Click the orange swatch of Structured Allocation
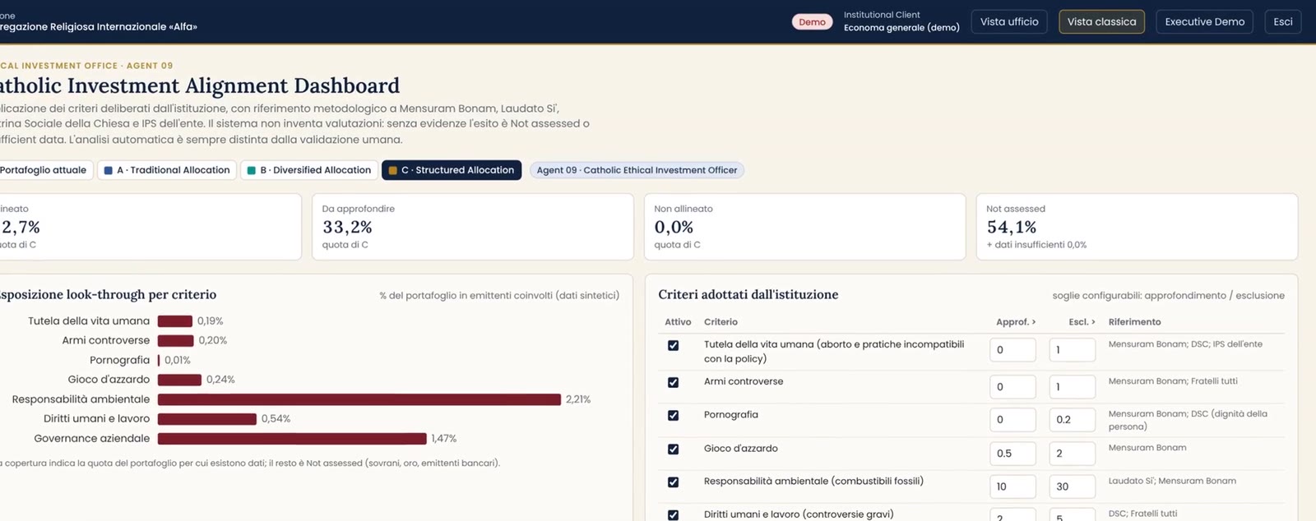Screen dimensions: 1316x521 392,170
